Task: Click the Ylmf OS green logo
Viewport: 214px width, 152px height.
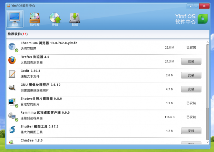Action: tap(203, 19)
